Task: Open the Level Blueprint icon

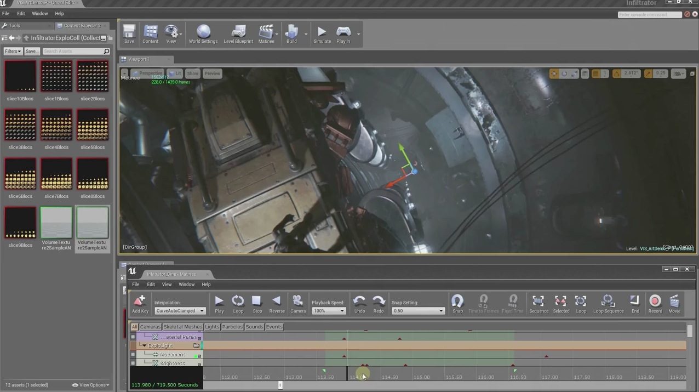Action: click(x=238, y=34)
